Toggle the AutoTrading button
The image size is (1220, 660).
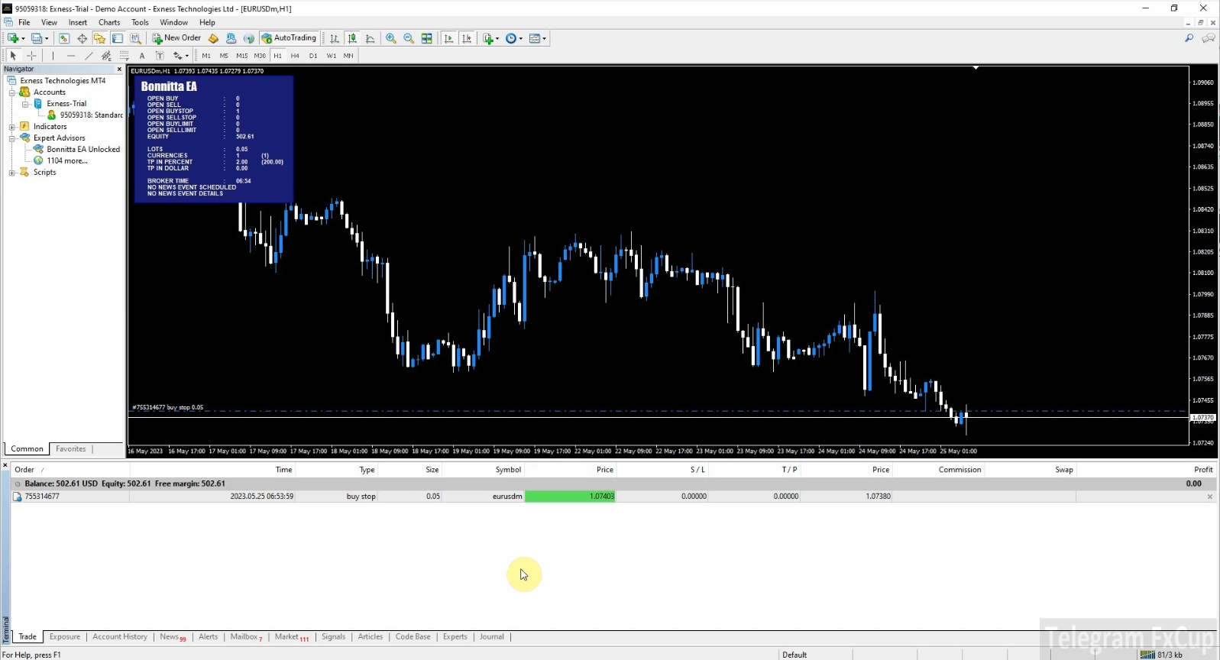[x=289, y=38]
